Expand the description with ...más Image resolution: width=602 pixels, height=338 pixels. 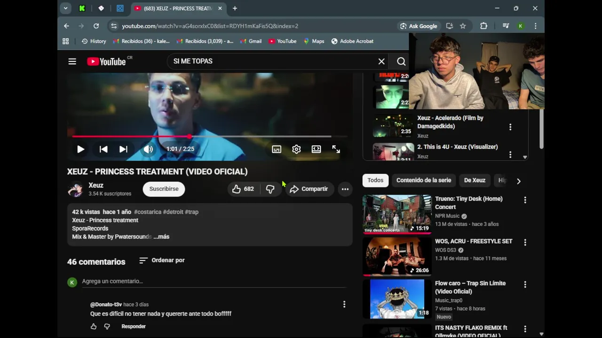(161, 237)
